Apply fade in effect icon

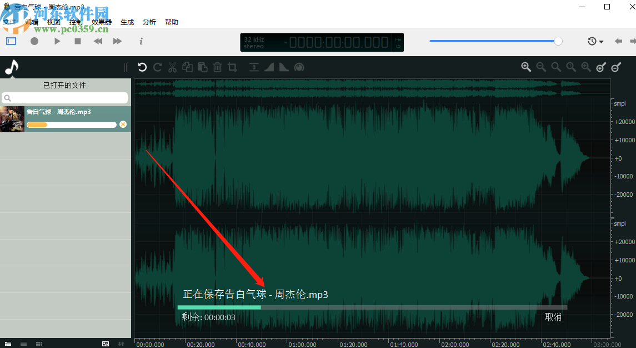pyautogui.click(x=269, y=67)
